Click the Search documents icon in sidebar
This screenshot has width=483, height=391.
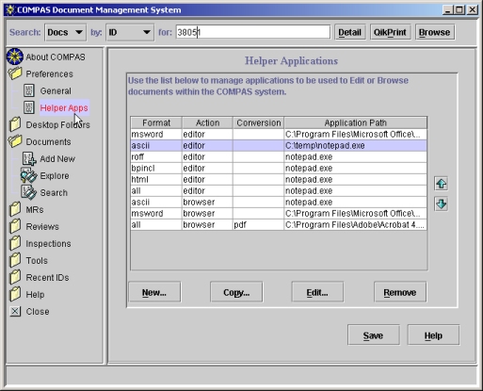point(29,192)
